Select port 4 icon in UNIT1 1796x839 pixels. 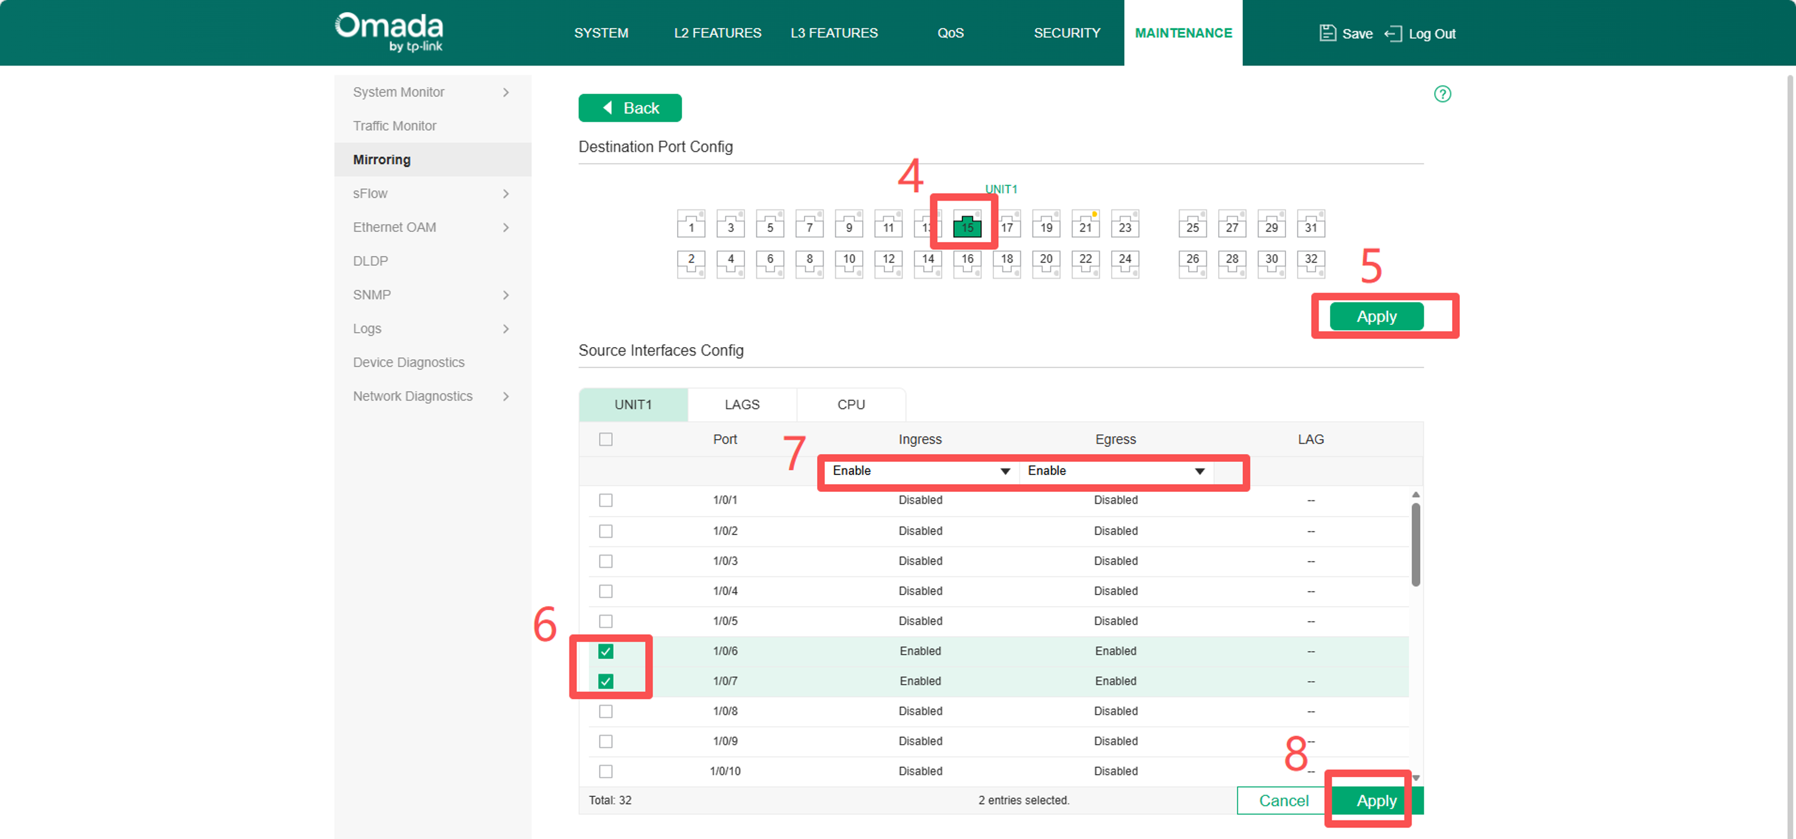coord(731,264)
